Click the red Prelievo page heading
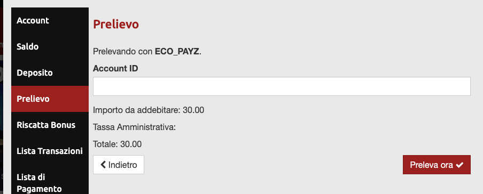483x194 pixels. tap(116, 25)
